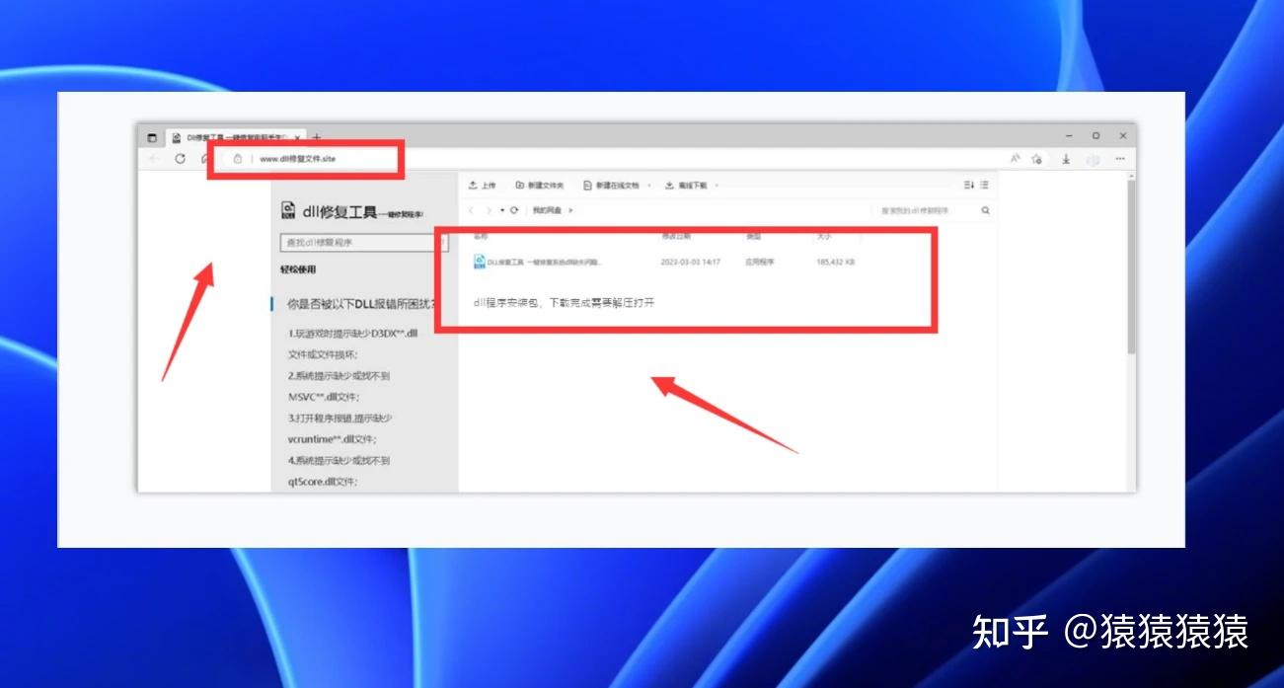Open the list view icon near the top right
The image size is (1284, 688).
983,184
